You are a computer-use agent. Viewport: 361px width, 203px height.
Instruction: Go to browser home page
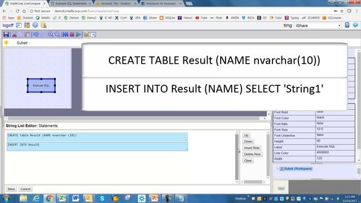click(24, 11)
